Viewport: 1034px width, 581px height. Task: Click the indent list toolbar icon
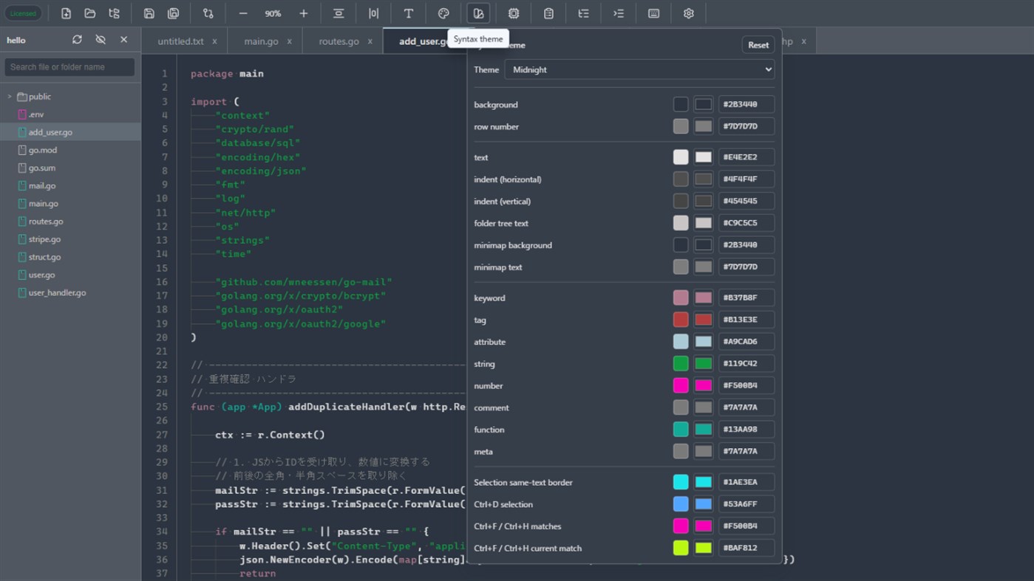click(x=619, y=13)
